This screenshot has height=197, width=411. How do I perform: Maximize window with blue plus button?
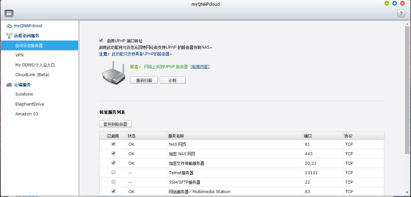pos(395,3)
